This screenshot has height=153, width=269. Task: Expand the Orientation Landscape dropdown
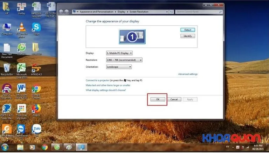(119, 67)
